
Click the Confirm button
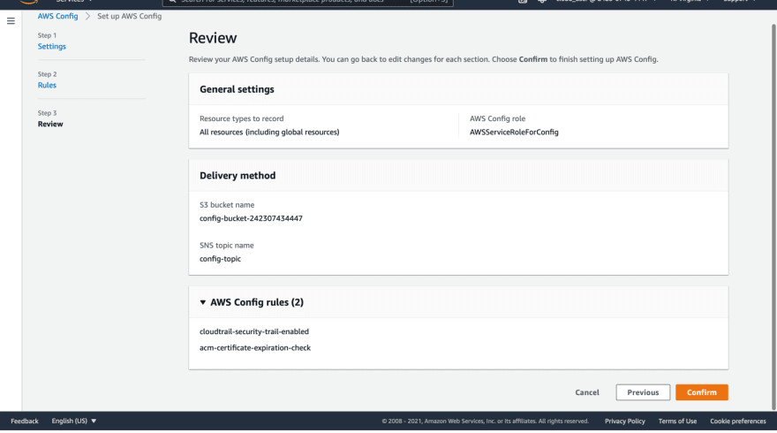[x=702, y=392]
